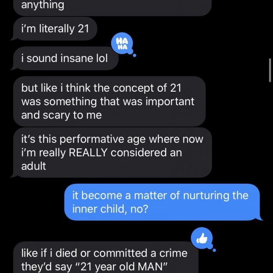Click the conversation scrollbar thumb

point(270,70)
